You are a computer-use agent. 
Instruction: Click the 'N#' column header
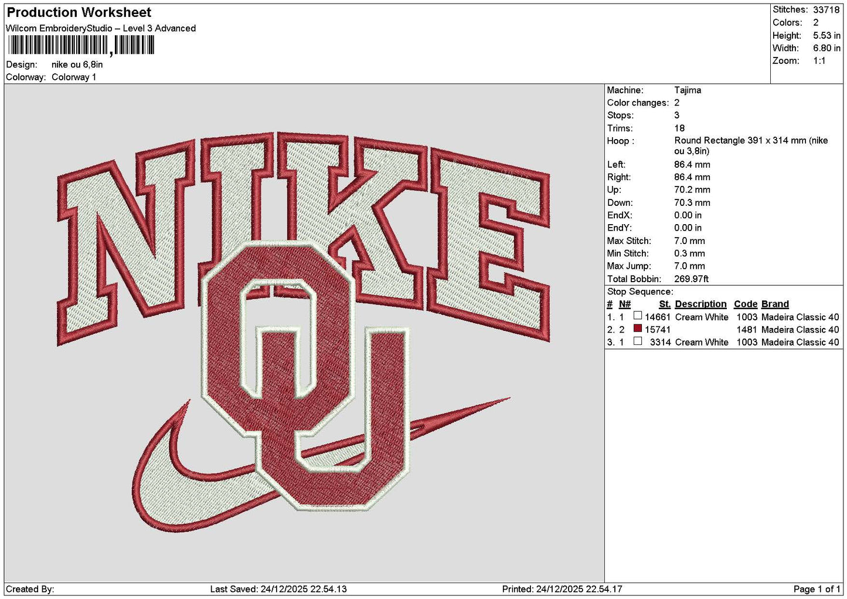[625, 304]
